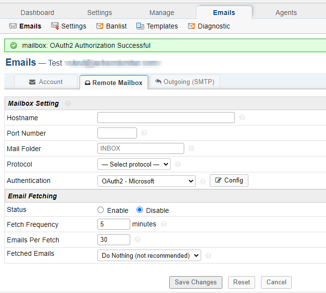This screenshot has width=326, height=293.
Task: Click the help icon beside Emails Per Fetch
Action: coord(137,239)
